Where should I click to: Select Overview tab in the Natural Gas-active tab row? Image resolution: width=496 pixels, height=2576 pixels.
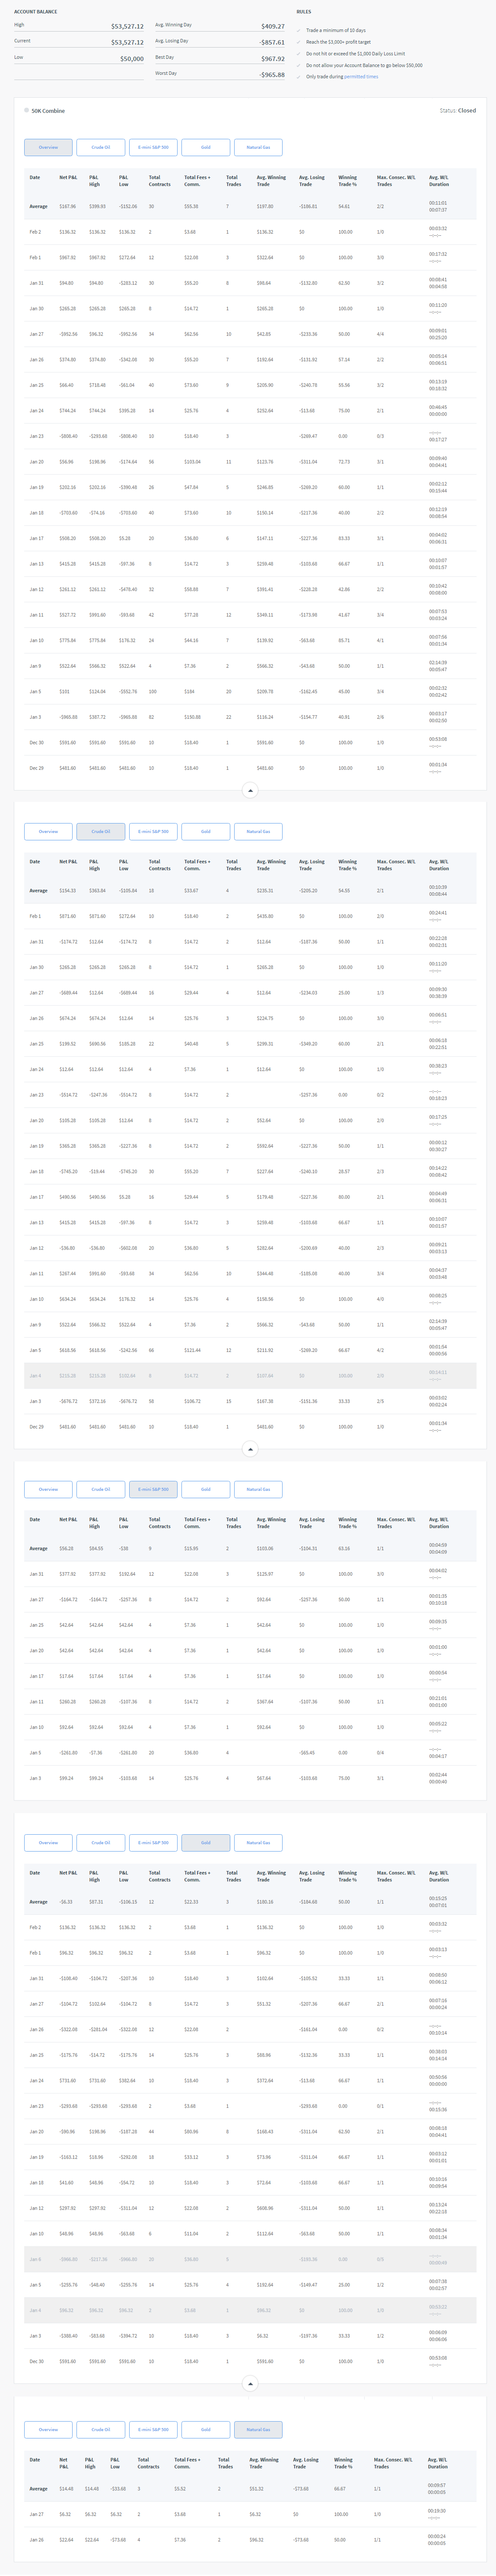48,2429
